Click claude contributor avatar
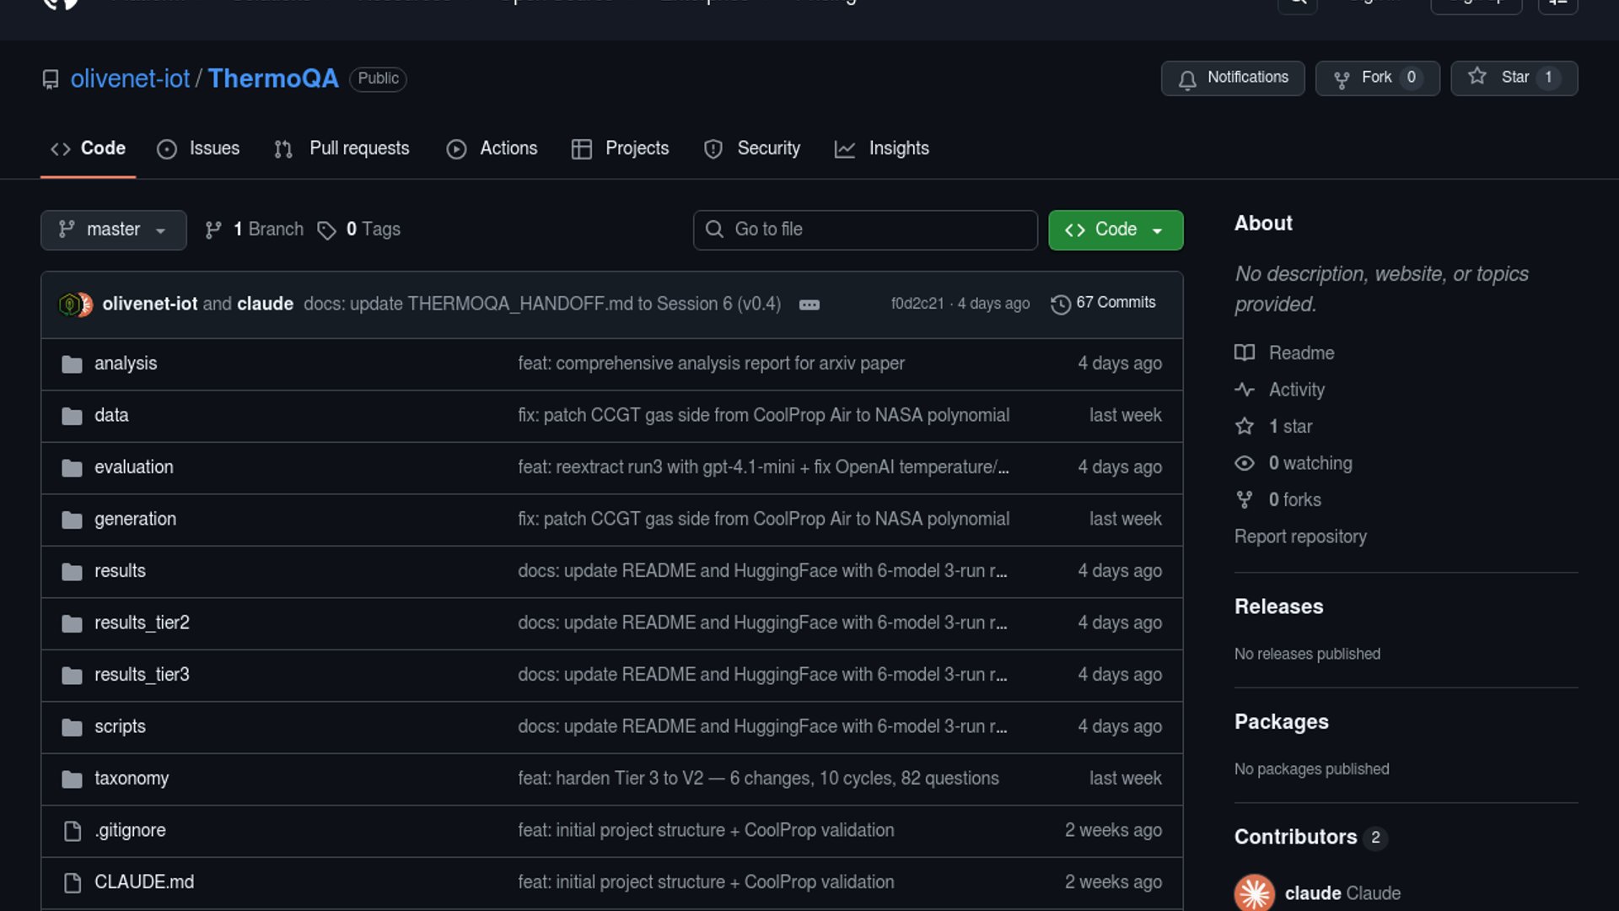 point(1254,892)
